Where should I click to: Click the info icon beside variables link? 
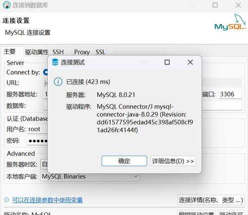point(6,200)
